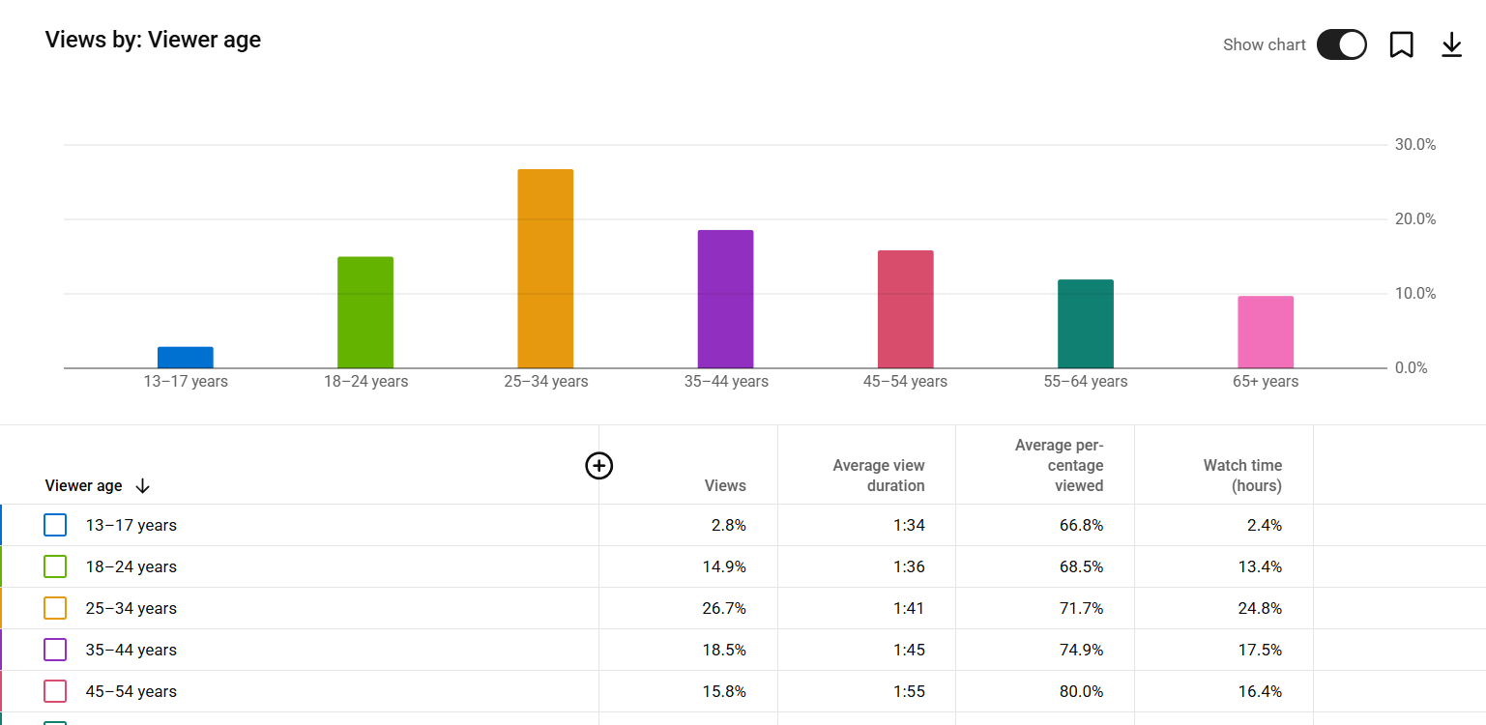The height and width of the screenshot is (725, 1486).
Task: Check the 18–24 years checkbox
Action: coord(55,566)
